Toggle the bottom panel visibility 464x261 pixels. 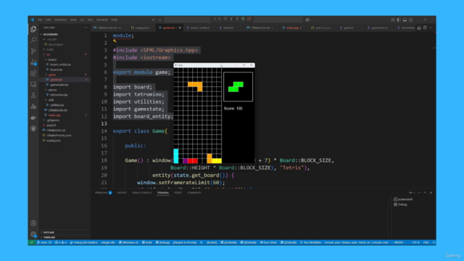tap(405, 20)
